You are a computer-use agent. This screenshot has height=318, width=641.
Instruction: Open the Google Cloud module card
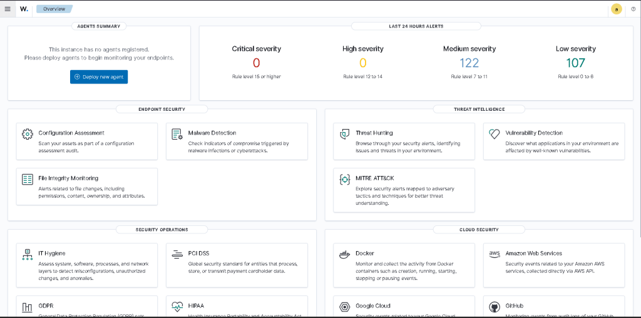pyautogui.click(x=404, y=306)
